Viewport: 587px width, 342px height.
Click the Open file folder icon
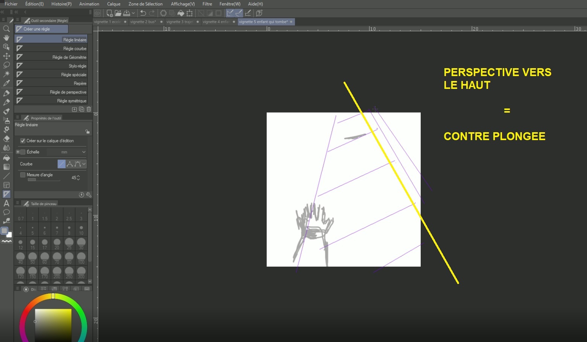(118, 13)
